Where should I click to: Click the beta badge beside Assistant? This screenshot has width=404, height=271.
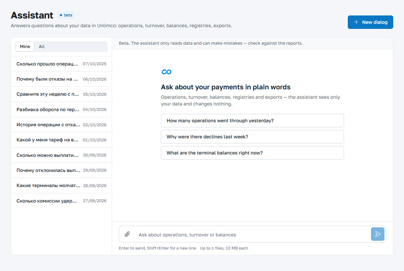click(66, 15)
